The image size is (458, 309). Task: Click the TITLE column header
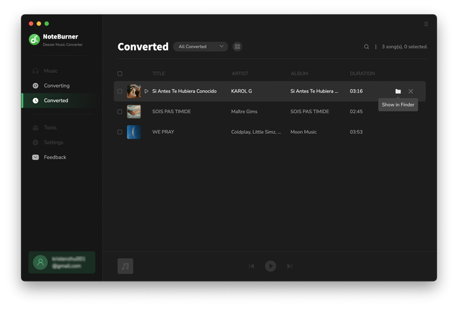[158, 73]
